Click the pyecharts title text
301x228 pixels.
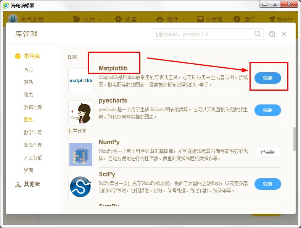(x=113, y=101)
